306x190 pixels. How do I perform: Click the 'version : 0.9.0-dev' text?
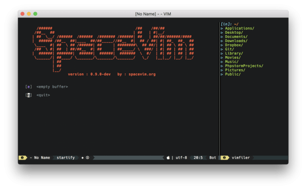click(89, 74)
